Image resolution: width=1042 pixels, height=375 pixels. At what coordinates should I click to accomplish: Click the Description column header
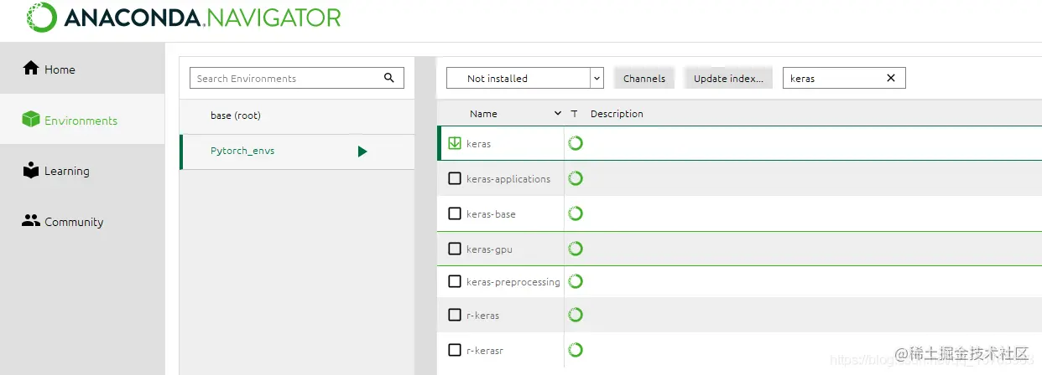point(617,113)
